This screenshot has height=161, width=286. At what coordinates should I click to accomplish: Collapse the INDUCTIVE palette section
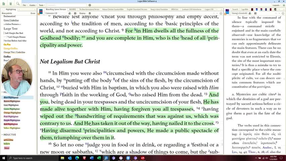[x=2, y=135]
